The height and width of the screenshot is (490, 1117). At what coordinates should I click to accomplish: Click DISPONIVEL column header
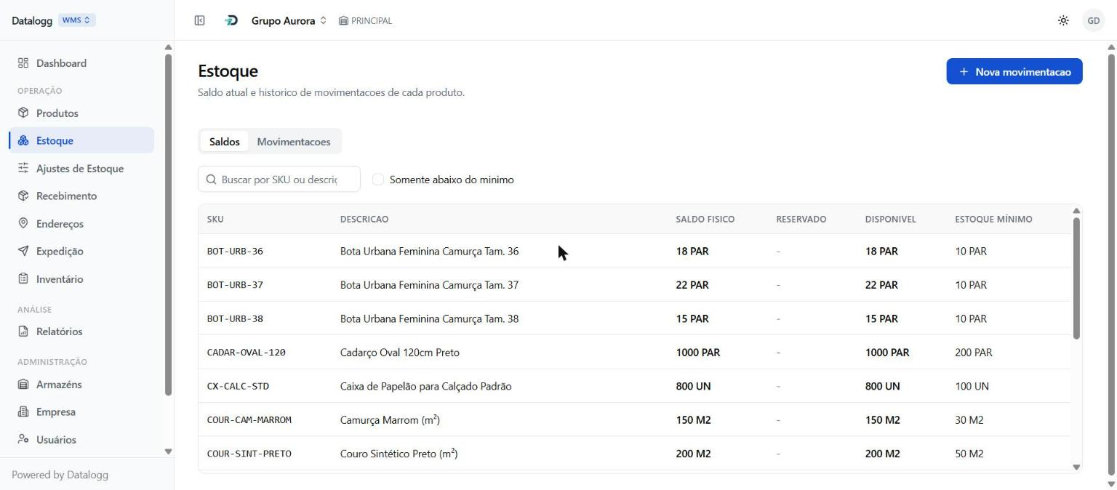tap(891, 220)
